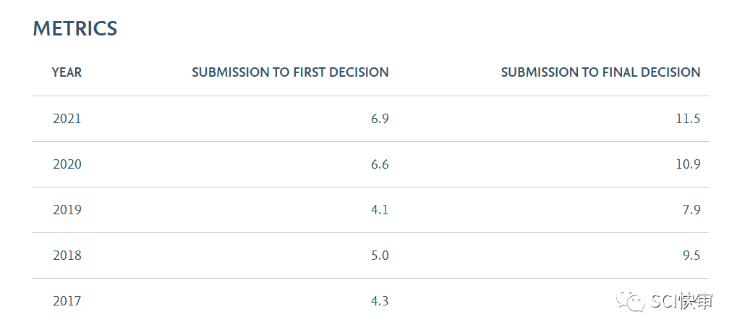Select the 2019 year cell
The width and height of the screenshot is (737, 333).
click(67, 210)
